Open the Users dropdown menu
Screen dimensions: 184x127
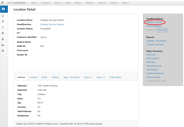click(34, 3)
